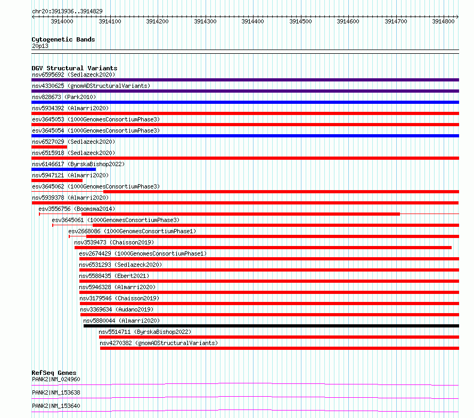Viewport: 474px width, 418px height.
Task: Click the blue bar of nsv828673
Action: 245,102
